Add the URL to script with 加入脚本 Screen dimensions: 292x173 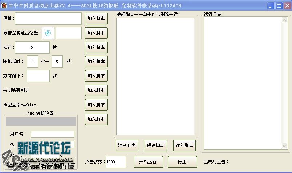pyautogui.click(x=96, y=18)
